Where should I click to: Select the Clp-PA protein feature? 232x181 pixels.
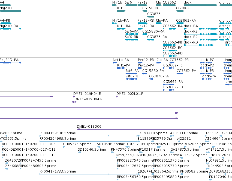159,63
